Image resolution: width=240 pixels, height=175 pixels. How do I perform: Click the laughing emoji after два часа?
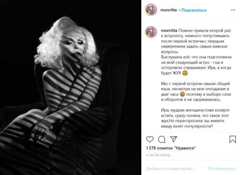coord(182,94)
